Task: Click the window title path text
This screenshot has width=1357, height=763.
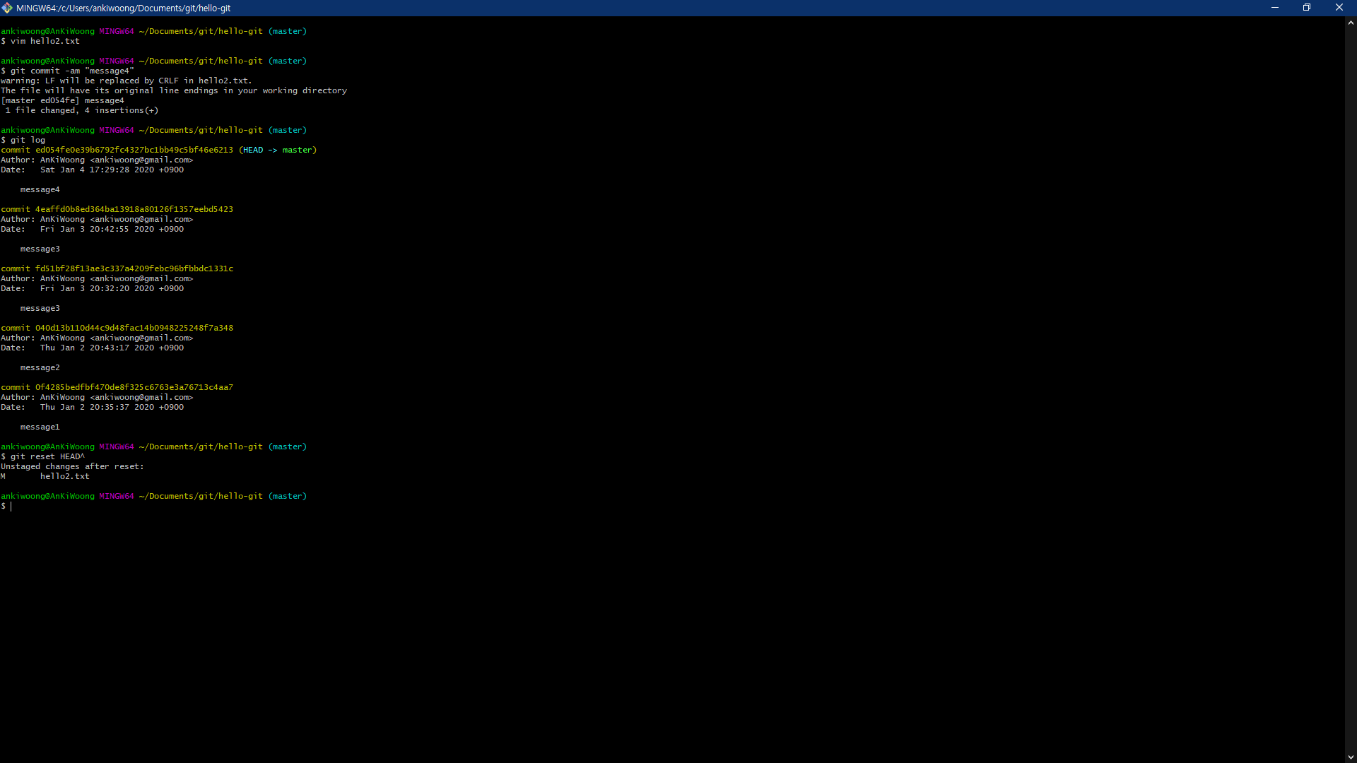Action: (x=124, y=8)
